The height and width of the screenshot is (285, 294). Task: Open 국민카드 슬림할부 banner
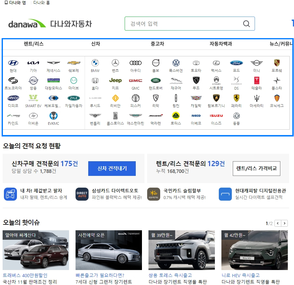click(176, 194)
